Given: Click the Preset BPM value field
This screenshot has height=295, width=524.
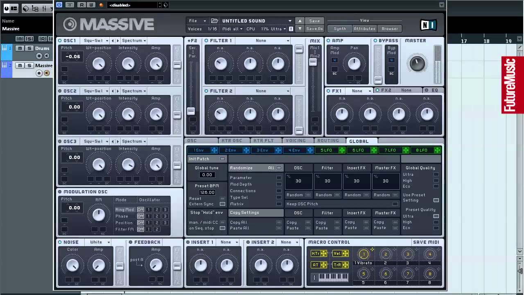Looking at the screenshot, I should [207, 192].
